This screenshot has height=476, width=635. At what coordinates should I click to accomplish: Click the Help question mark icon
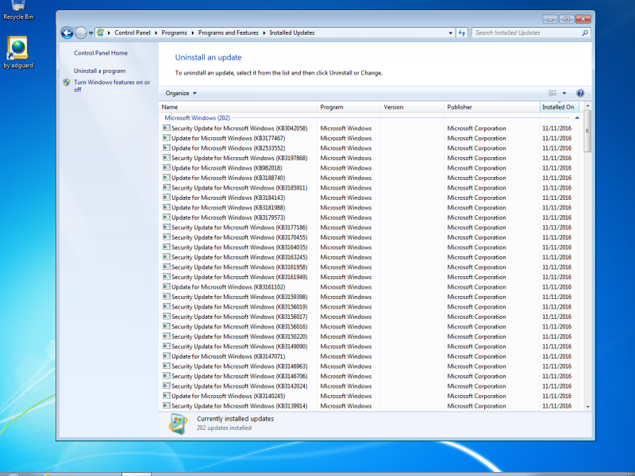pyautogui.click(x=580, y=93)
